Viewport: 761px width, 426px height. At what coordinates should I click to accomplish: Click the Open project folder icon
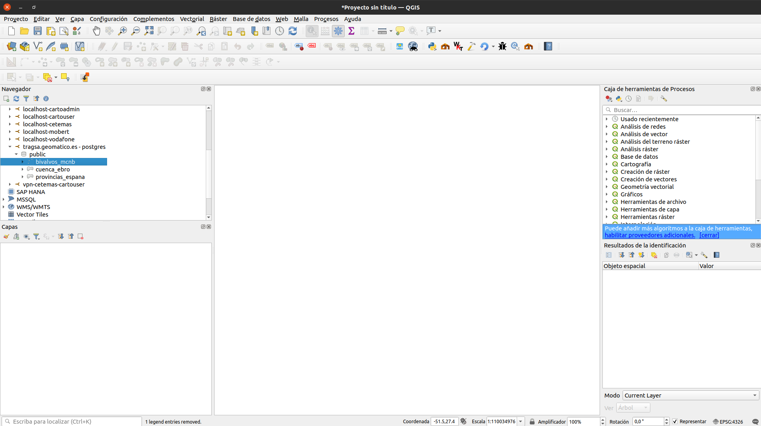pos(25,31)
